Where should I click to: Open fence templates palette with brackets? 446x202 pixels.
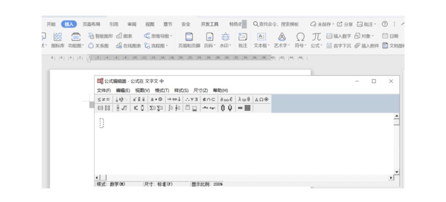(x=104, y=108)
